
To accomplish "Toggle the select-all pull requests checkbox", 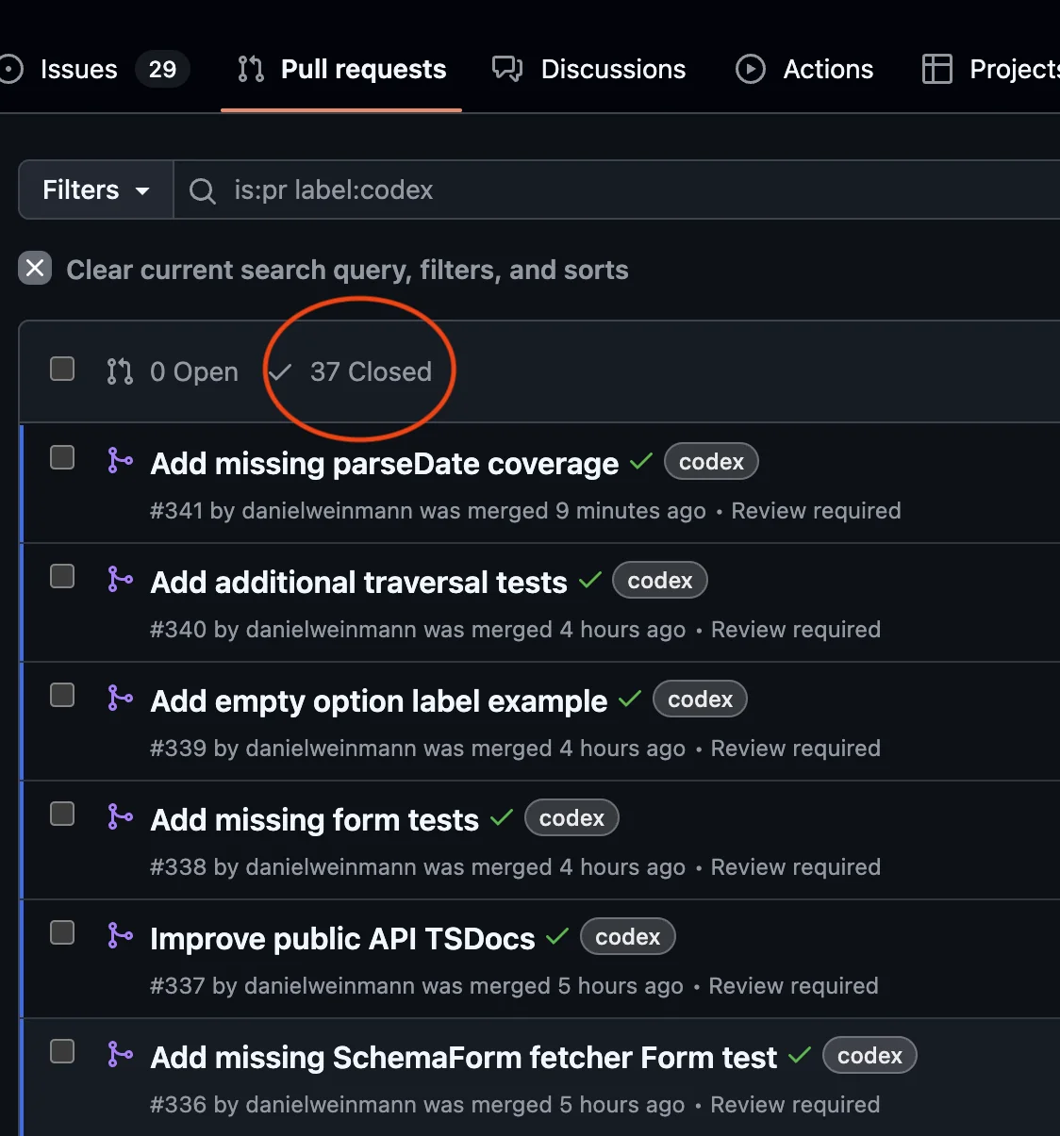I will [62, 369].
